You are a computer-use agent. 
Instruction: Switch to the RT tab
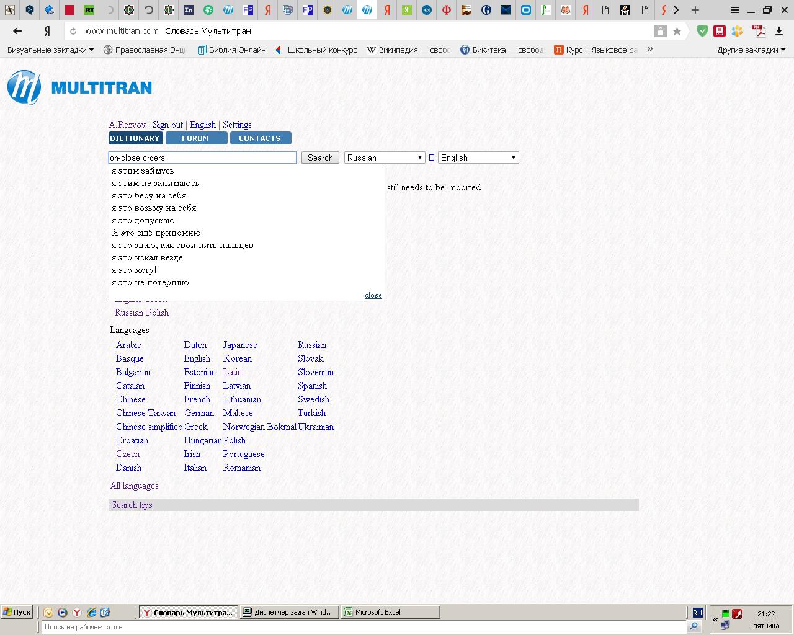coord(89,10)
